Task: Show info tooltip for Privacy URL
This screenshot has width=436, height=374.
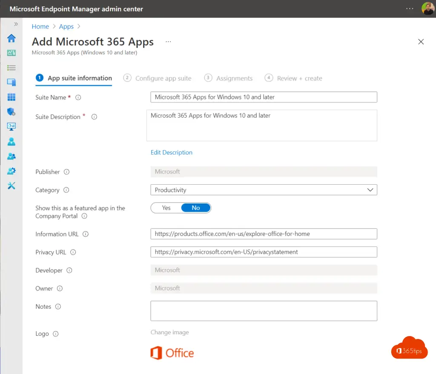Action: [73, 252]
